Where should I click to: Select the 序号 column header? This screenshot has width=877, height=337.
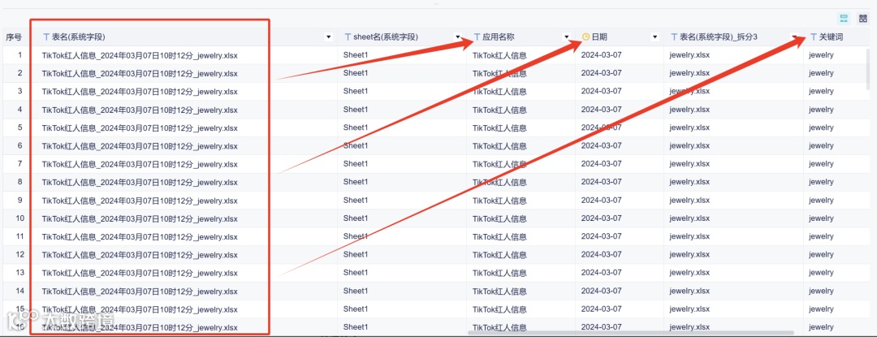14,37
